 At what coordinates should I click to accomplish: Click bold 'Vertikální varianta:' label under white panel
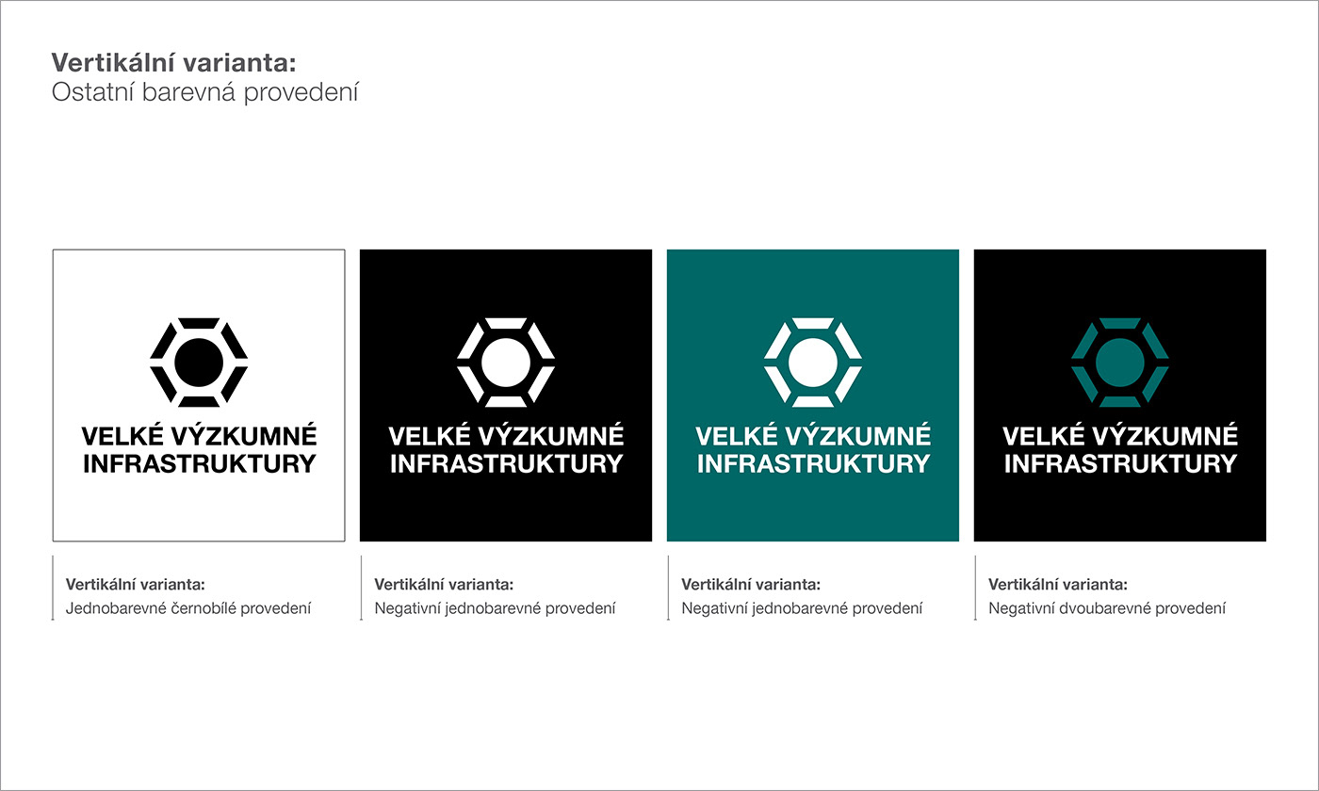[136, 584]
